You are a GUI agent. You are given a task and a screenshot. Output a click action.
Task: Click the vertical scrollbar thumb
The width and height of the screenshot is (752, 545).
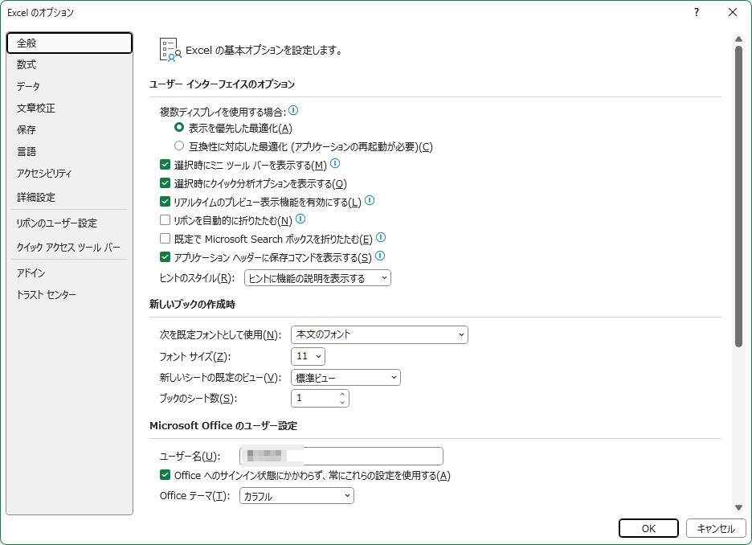[738, 196]
